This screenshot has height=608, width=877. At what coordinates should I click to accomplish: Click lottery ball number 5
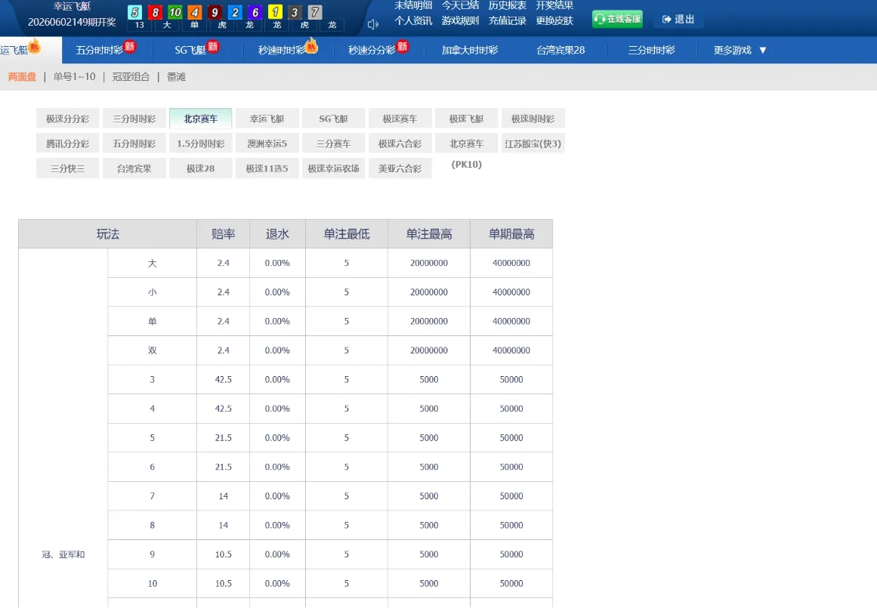[135, 12]
